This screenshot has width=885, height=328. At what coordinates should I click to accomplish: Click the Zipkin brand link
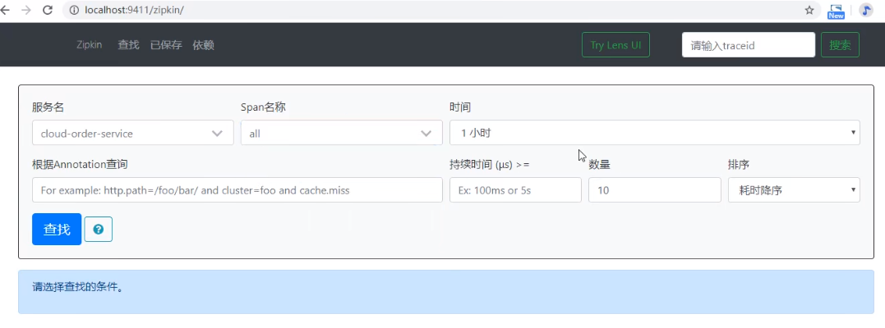pos(89,45)
